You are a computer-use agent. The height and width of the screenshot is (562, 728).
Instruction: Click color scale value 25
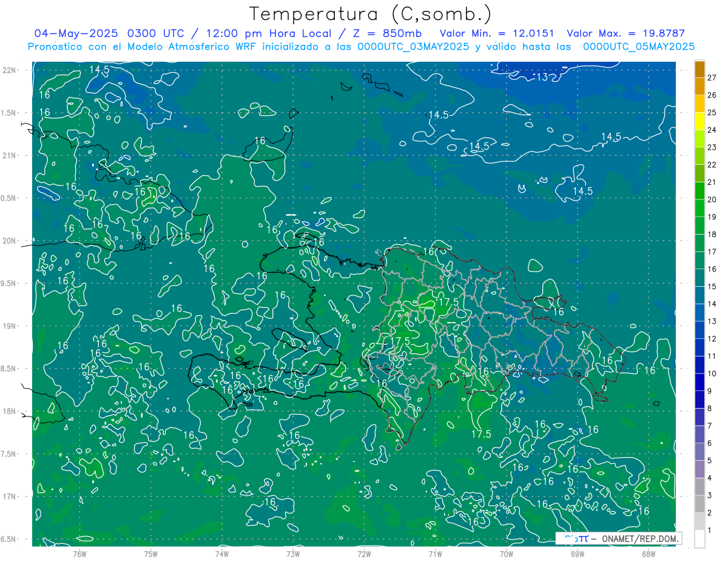(712, 113)
